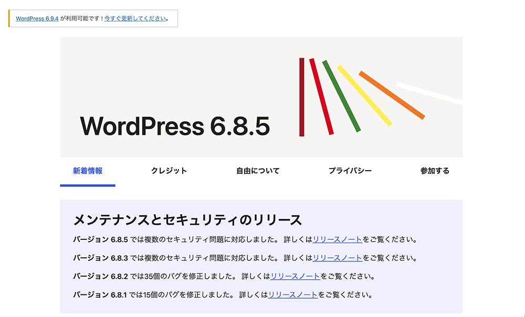
Task: Click the dark red bar in banner graphic
Action: (302, 97)
